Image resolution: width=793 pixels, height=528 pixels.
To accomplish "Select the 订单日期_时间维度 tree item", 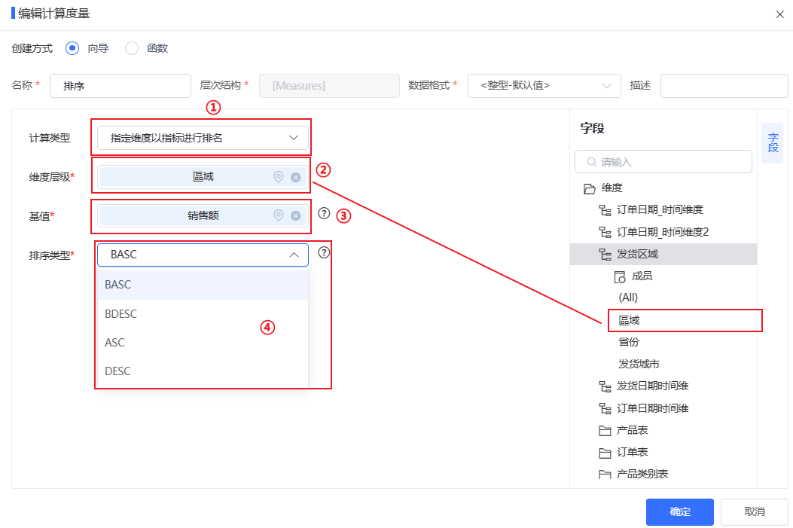I will pos(660,209).
